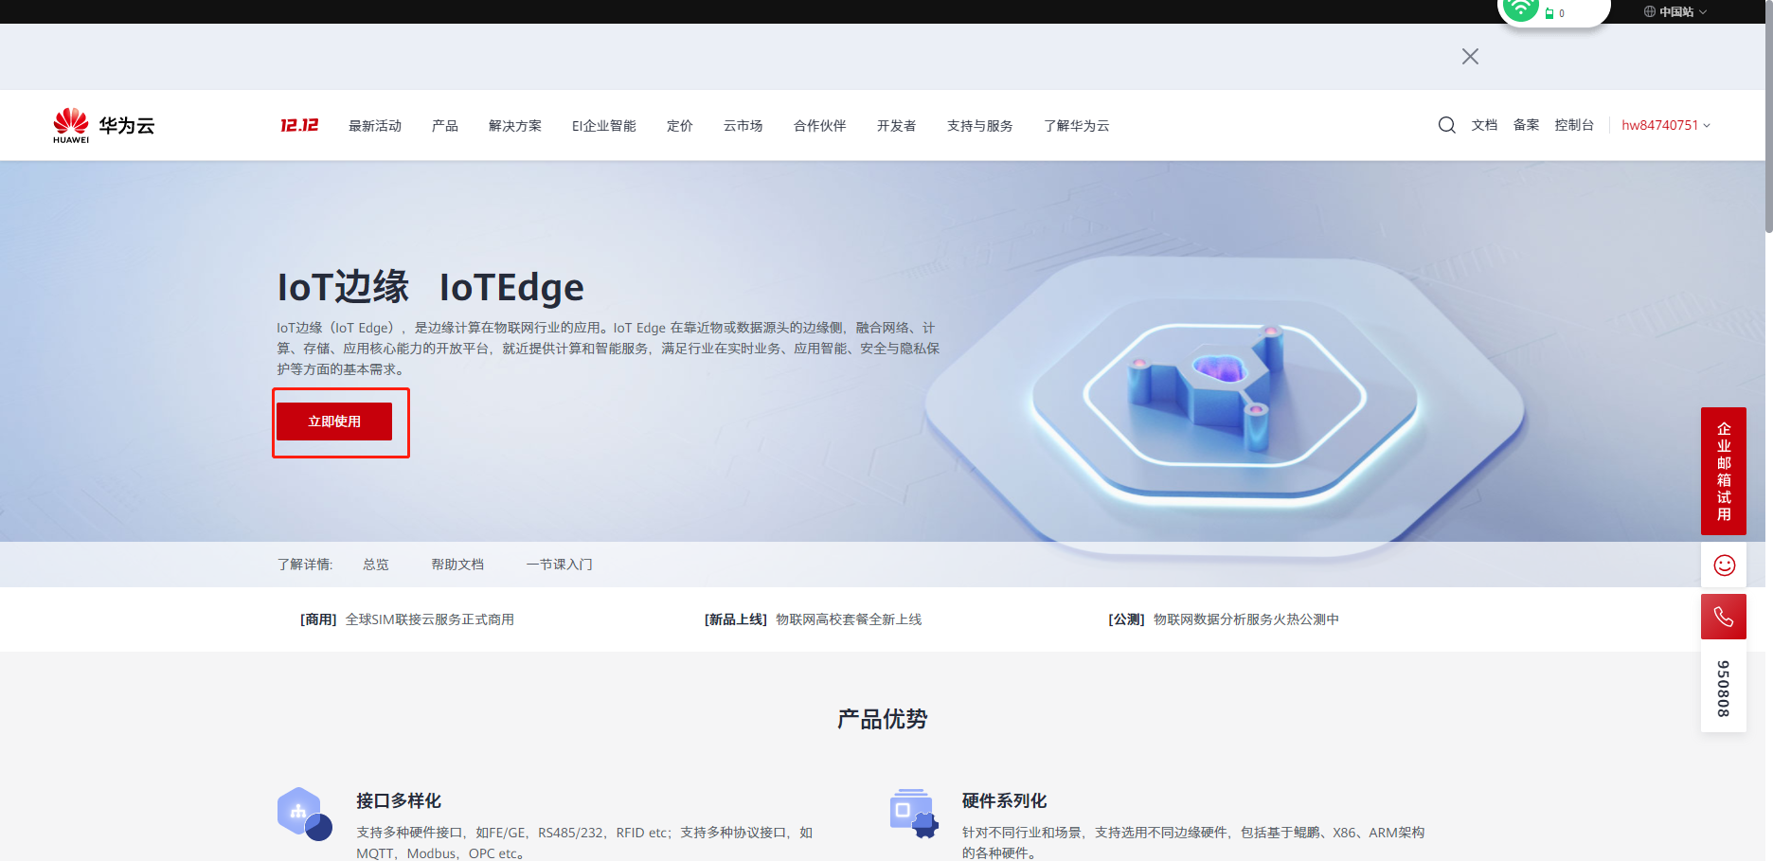Go to 文档 link

pos(1484,125)
